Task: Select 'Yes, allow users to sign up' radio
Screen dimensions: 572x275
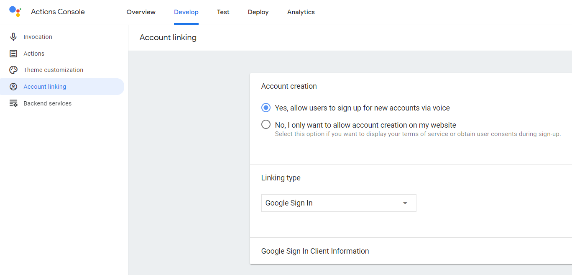Action: click(x=266, y=108)
